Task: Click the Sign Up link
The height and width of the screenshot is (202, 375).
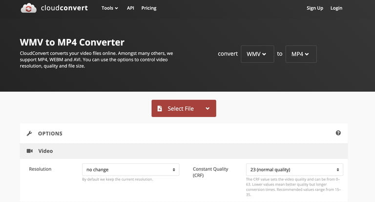Action: [315, 8]
